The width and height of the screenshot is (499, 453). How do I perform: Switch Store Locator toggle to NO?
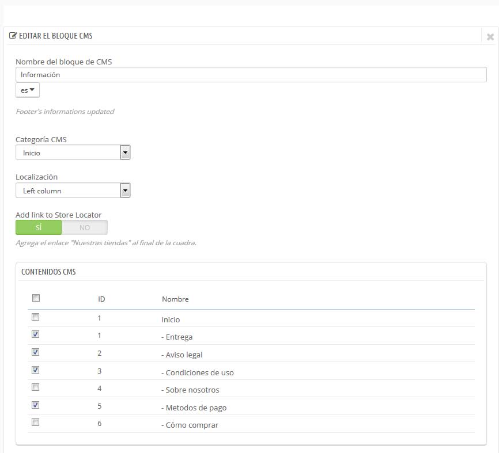point(85,227)
